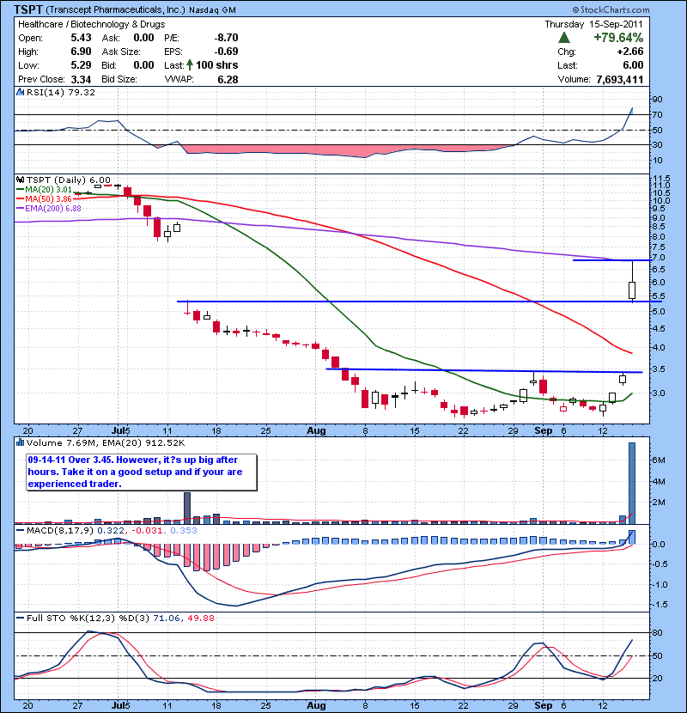
Task: Select the Healthcare / Biotechnology & Drugs sector label
Action: [x=86, y=24]
